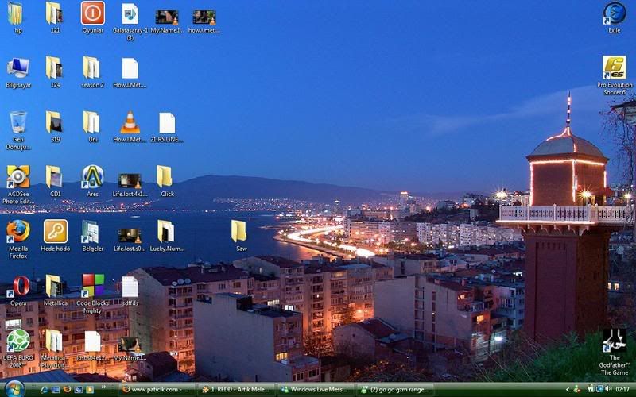Screen dimensions: 636x397
Task: Launch Code Blocks Nightly shortcut
Action: point(92,286)
